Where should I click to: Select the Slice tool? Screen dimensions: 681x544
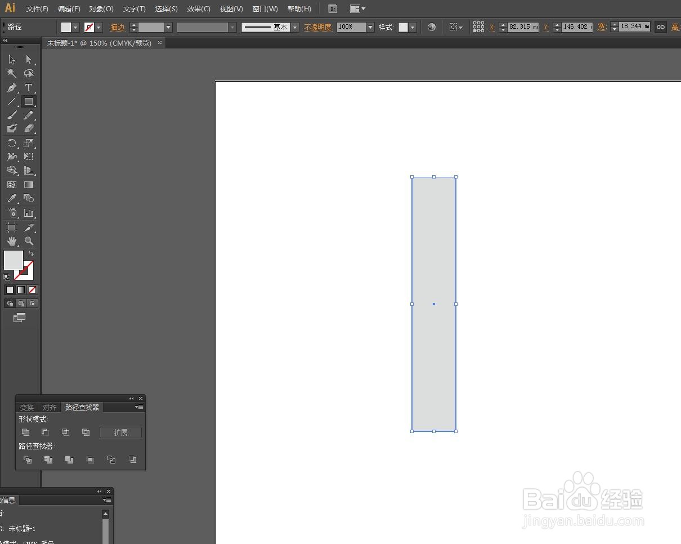[x=29, y=228]
